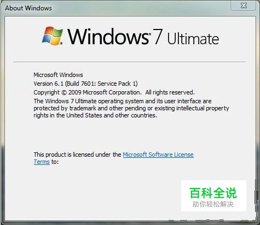Screen dimensions: 260x225
Task: Close the About Windows dialog
Action: coord(243,5)
